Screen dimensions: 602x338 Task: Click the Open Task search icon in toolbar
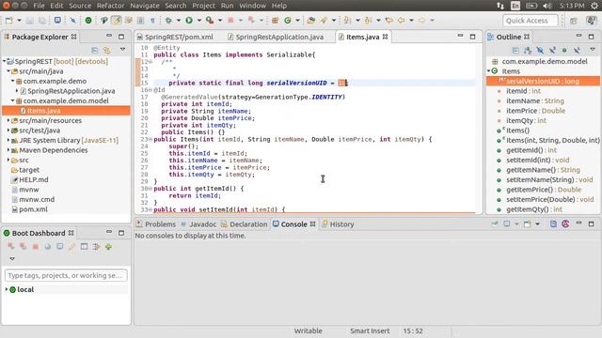(324, 21)
